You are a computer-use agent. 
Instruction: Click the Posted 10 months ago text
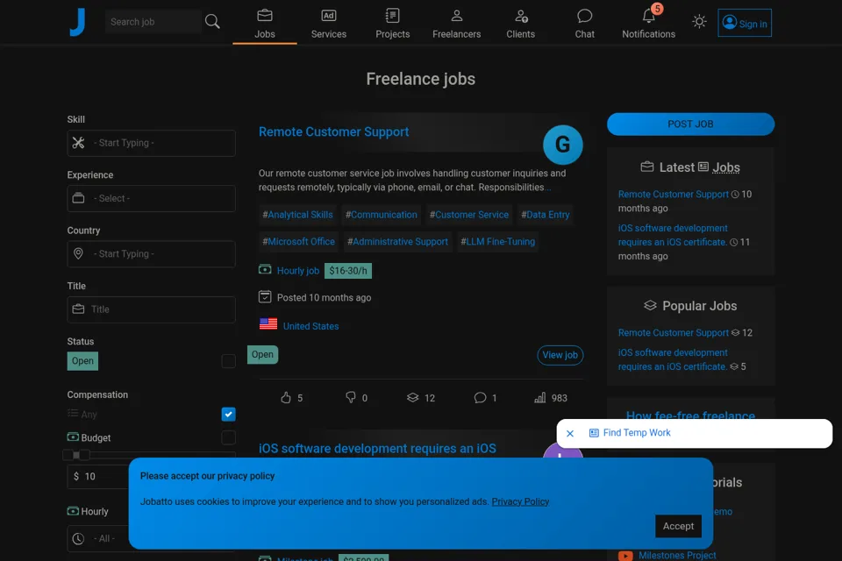324,297
